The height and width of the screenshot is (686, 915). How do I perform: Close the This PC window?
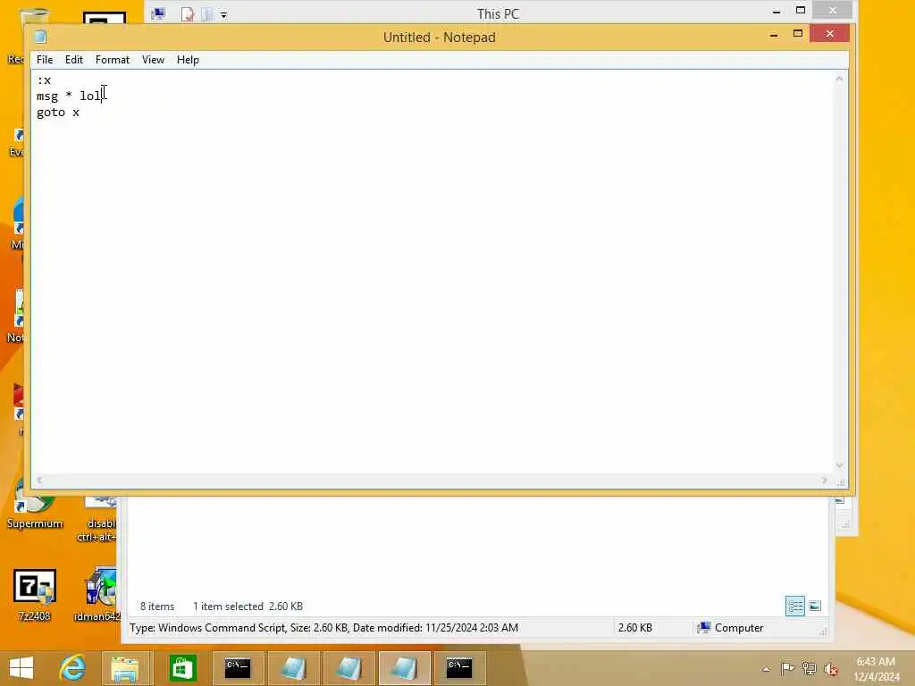[833, 10]
